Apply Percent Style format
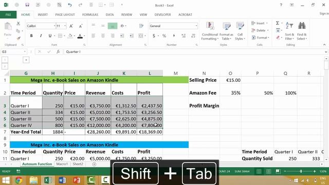The height and width of the screenshot is (185, 329). pos(164,36)
